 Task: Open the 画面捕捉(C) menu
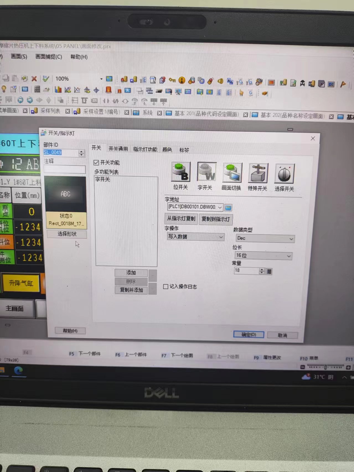pyautogui.click(x=49, y=57)
